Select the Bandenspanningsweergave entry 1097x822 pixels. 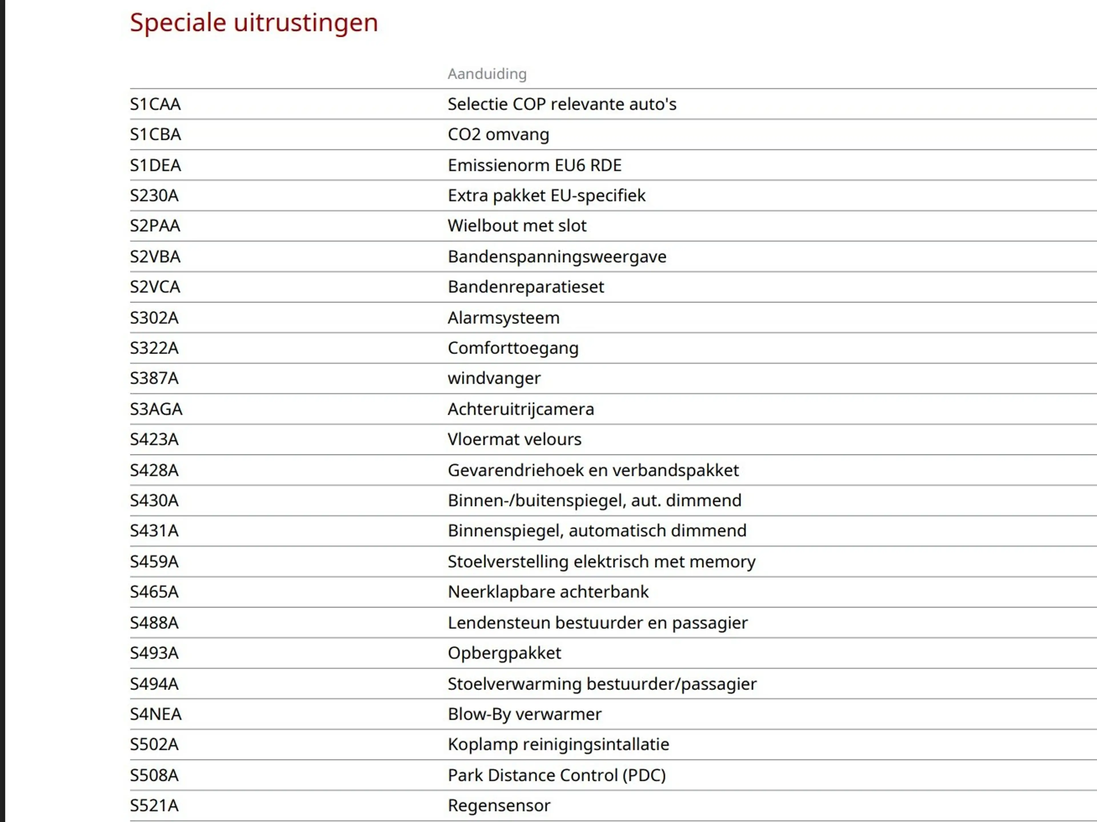click(557, 257)
